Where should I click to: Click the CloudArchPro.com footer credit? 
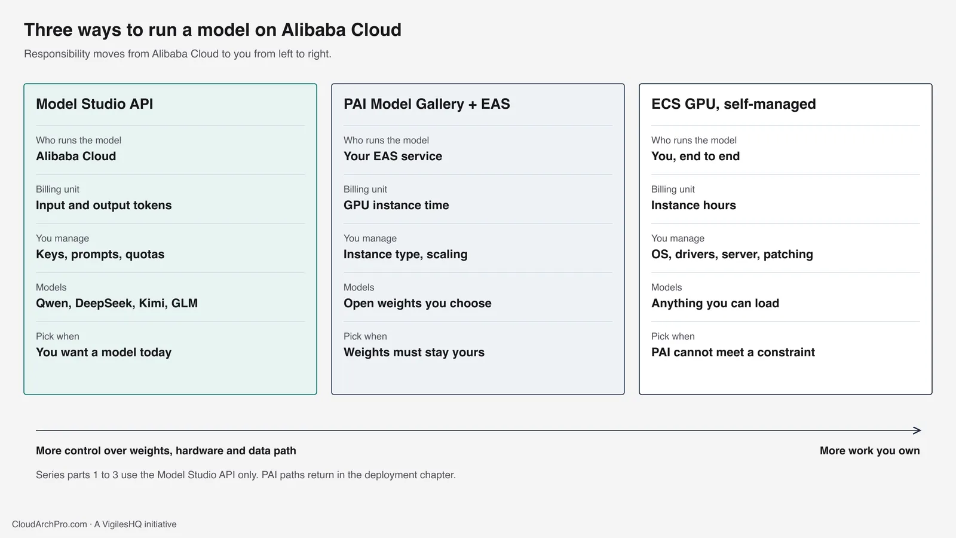point(94,524)
